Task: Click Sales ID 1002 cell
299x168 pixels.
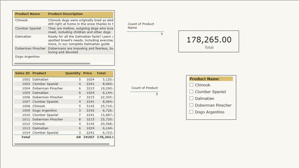Action: [x=26, y=79]
